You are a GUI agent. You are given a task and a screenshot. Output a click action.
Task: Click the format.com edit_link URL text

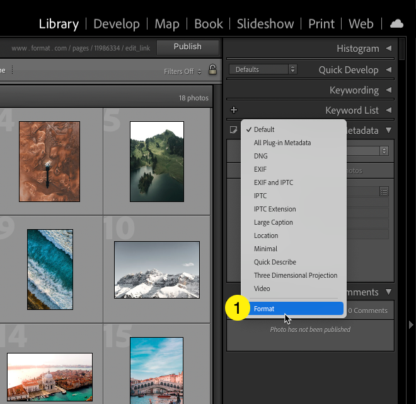tap(81, 48)
